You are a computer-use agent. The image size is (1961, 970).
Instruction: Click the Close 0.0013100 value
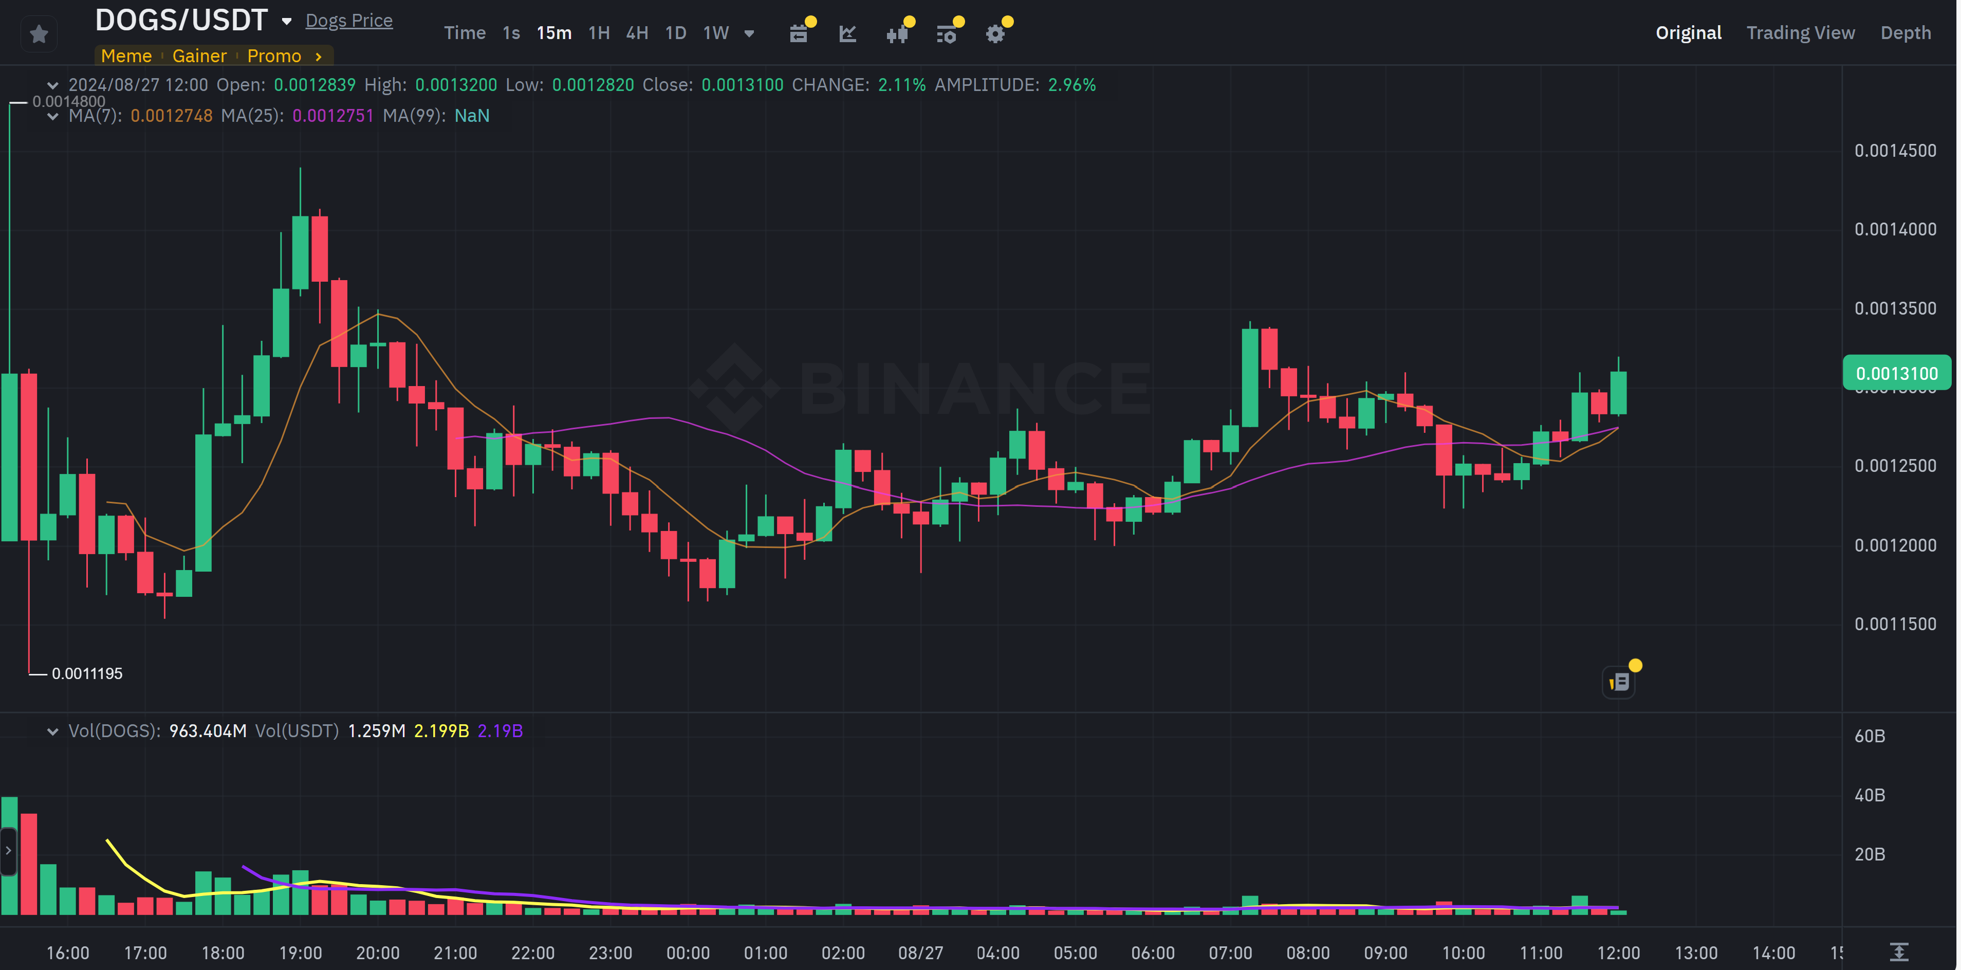(x=742, y=84)
